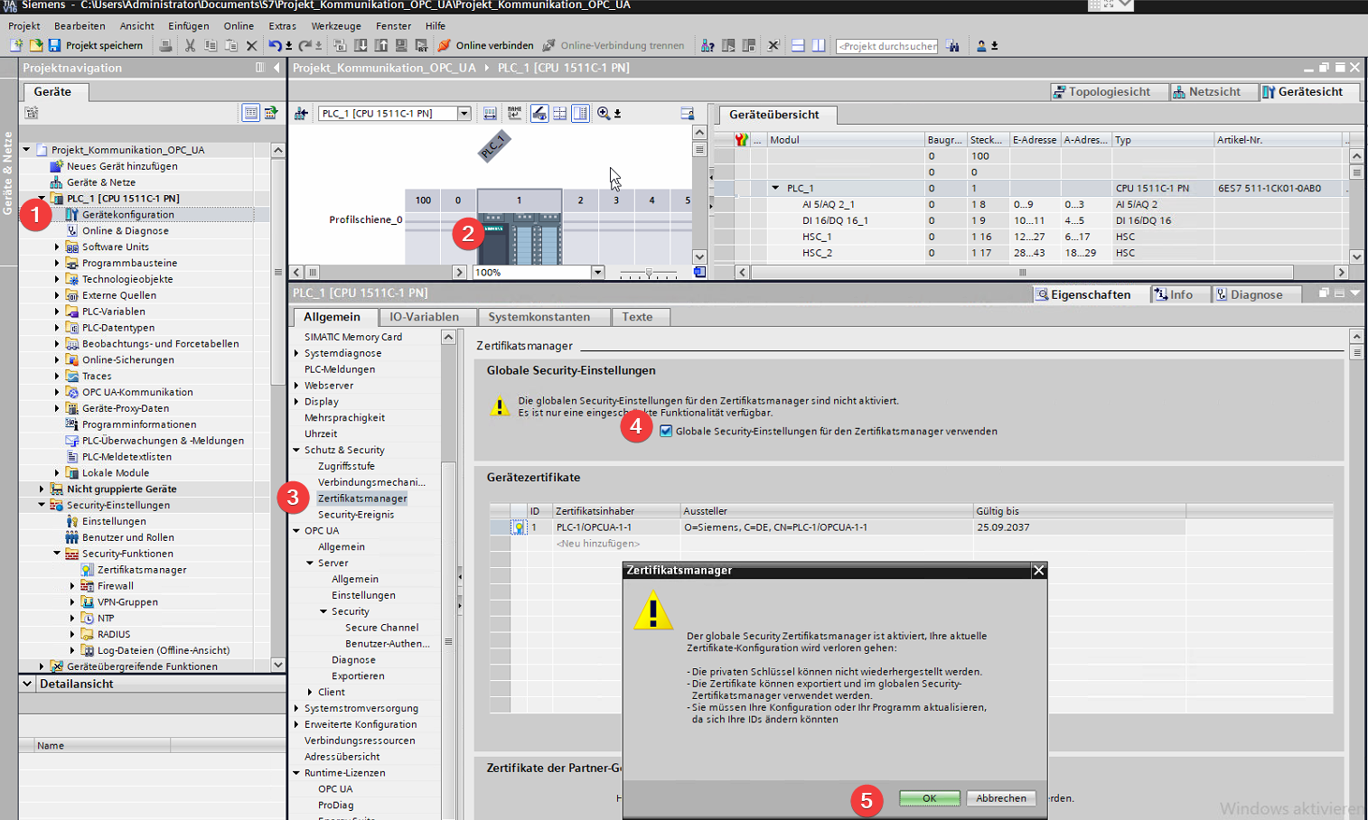Expand the Software Units tree node
This screenshot has width=1368, height=820.
[x=57, y=247]
